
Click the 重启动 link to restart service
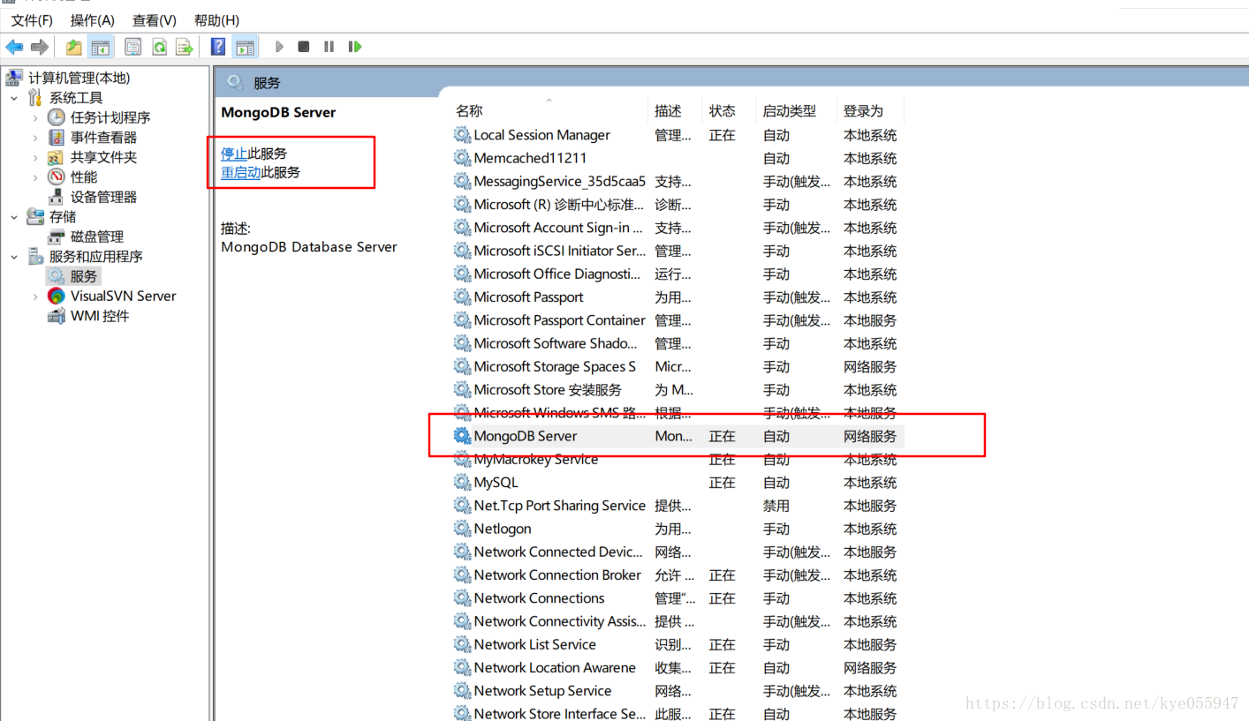[241, 173]
